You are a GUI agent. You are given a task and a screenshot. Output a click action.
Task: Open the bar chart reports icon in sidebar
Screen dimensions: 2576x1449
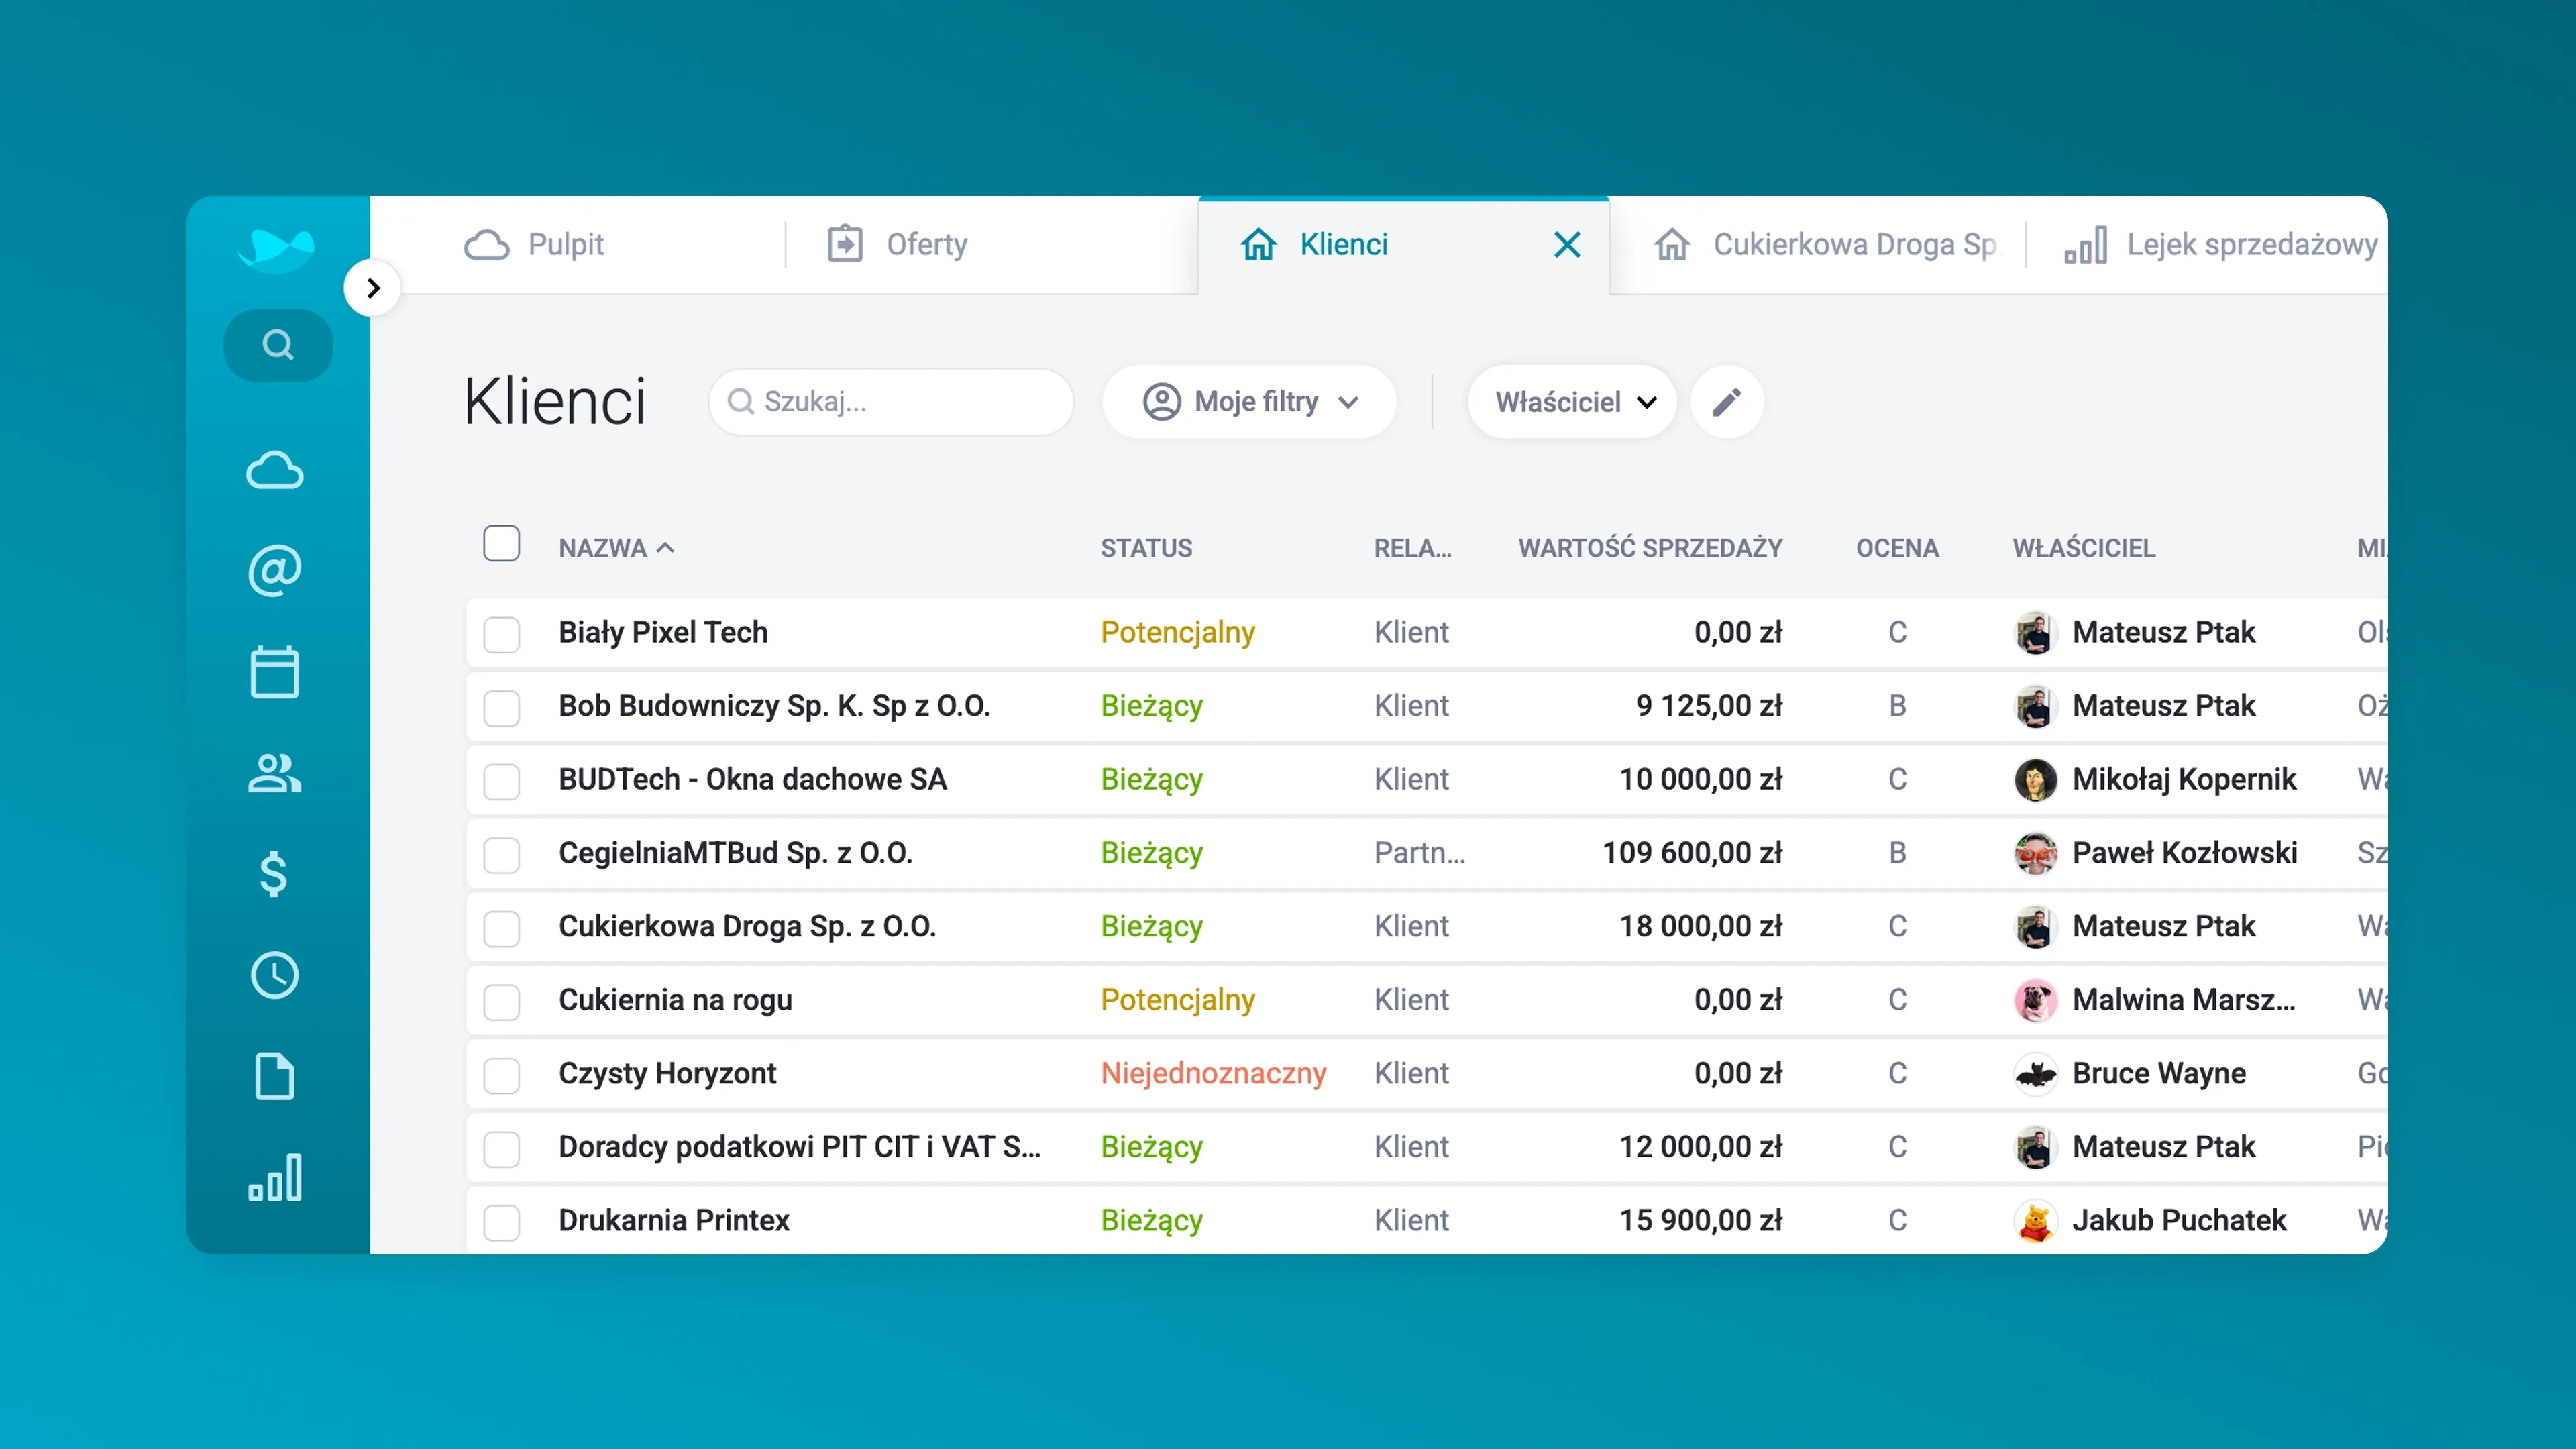(275, 1177)
